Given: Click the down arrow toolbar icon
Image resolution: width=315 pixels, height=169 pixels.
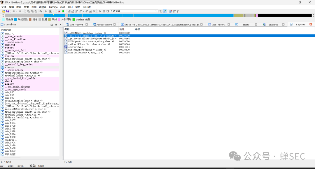Looking at the screenshot, I should tap(45, 11).
